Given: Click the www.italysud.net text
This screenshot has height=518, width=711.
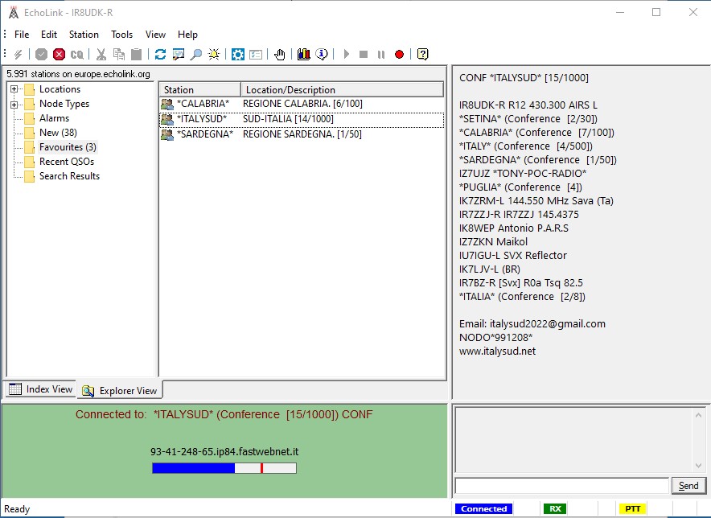Looking at the screenshot, I should click(497, 351).
